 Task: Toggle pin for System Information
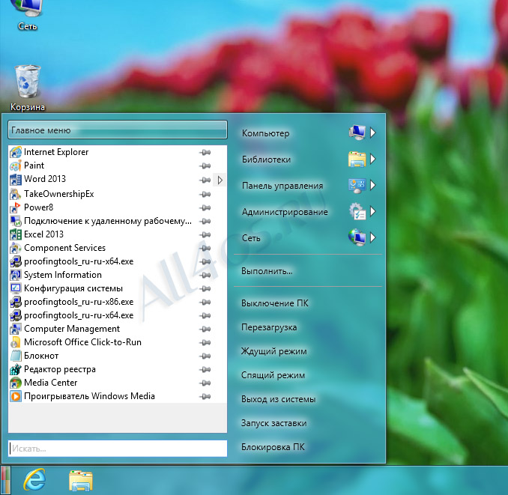pyautogui.click(x=205, y=275)
